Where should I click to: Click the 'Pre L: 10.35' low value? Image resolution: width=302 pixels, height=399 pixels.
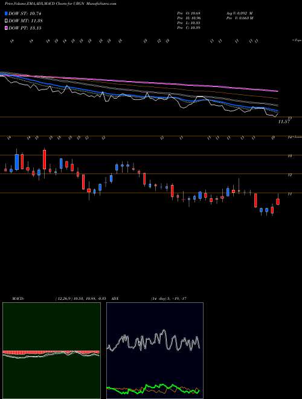pyautogui.click(x=189, y=23)
